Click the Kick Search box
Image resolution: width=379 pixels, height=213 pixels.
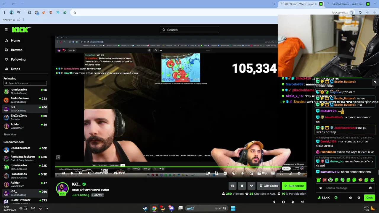click(189, 30)
